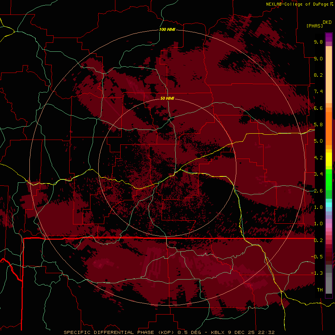This screenshot has width=335, height=335.
Task: Click the NEXLAB-College of DuPage label
Action: click(298, 4)
